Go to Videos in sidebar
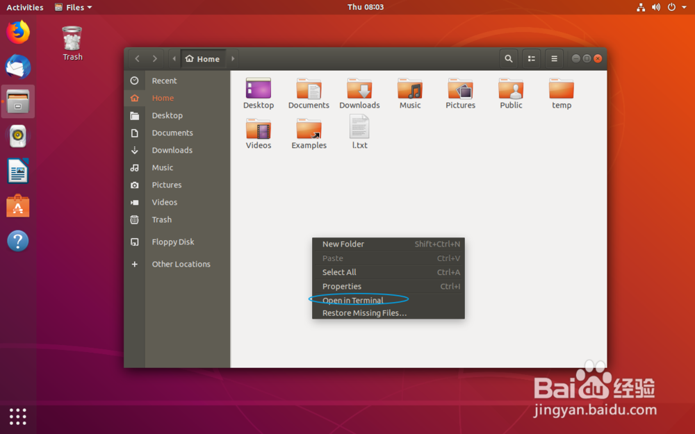695x434 pixels. [177, 202]
